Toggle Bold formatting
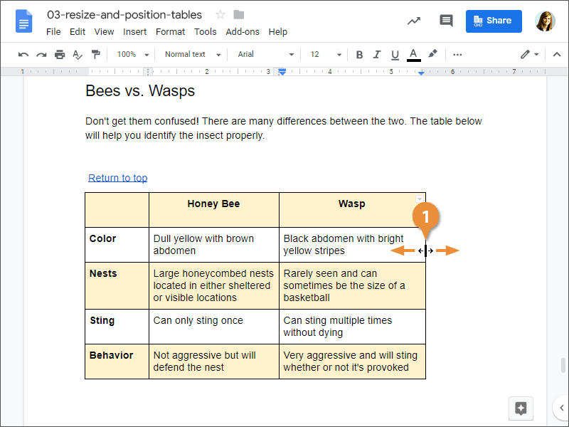Screen dimensions: 569x427 click(359, 55)
